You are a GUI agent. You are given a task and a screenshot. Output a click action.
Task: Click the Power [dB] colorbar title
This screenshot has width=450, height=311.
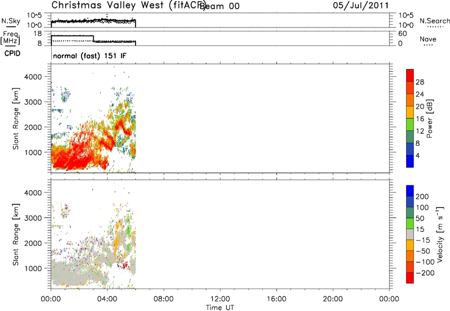coord(429,118)
